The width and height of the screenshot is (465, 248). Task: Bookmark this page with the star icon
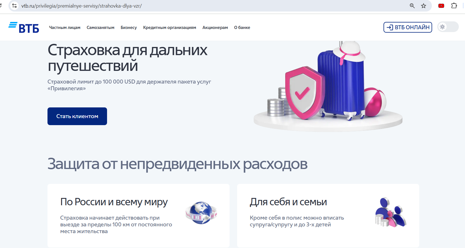click(x=423, y=6)
